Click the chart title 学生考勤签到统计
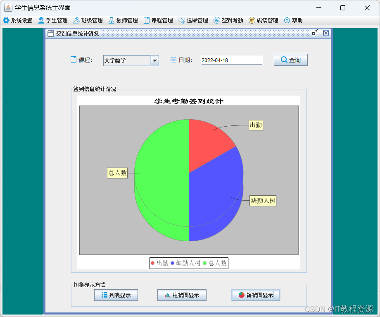 coord(189,101)
